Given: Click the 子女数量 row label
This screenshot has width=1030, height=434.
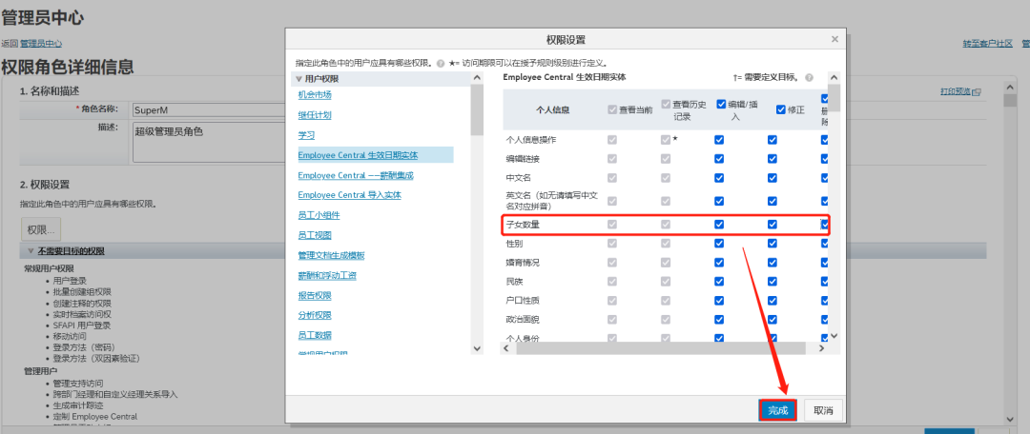Looking at the screenshot, I should point(524,225).
